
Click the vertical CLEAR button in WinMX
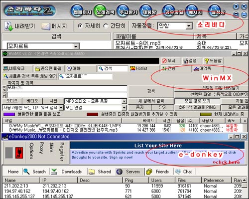tap(4, 92)
